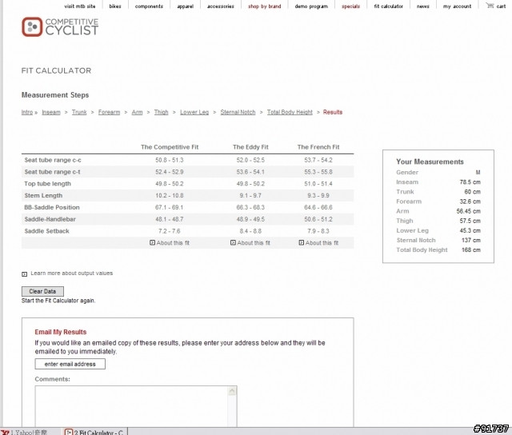This screenshot has height=435, width=512.
Task: Open About this fit under Competitive Fit
Action: pos(170,243)
